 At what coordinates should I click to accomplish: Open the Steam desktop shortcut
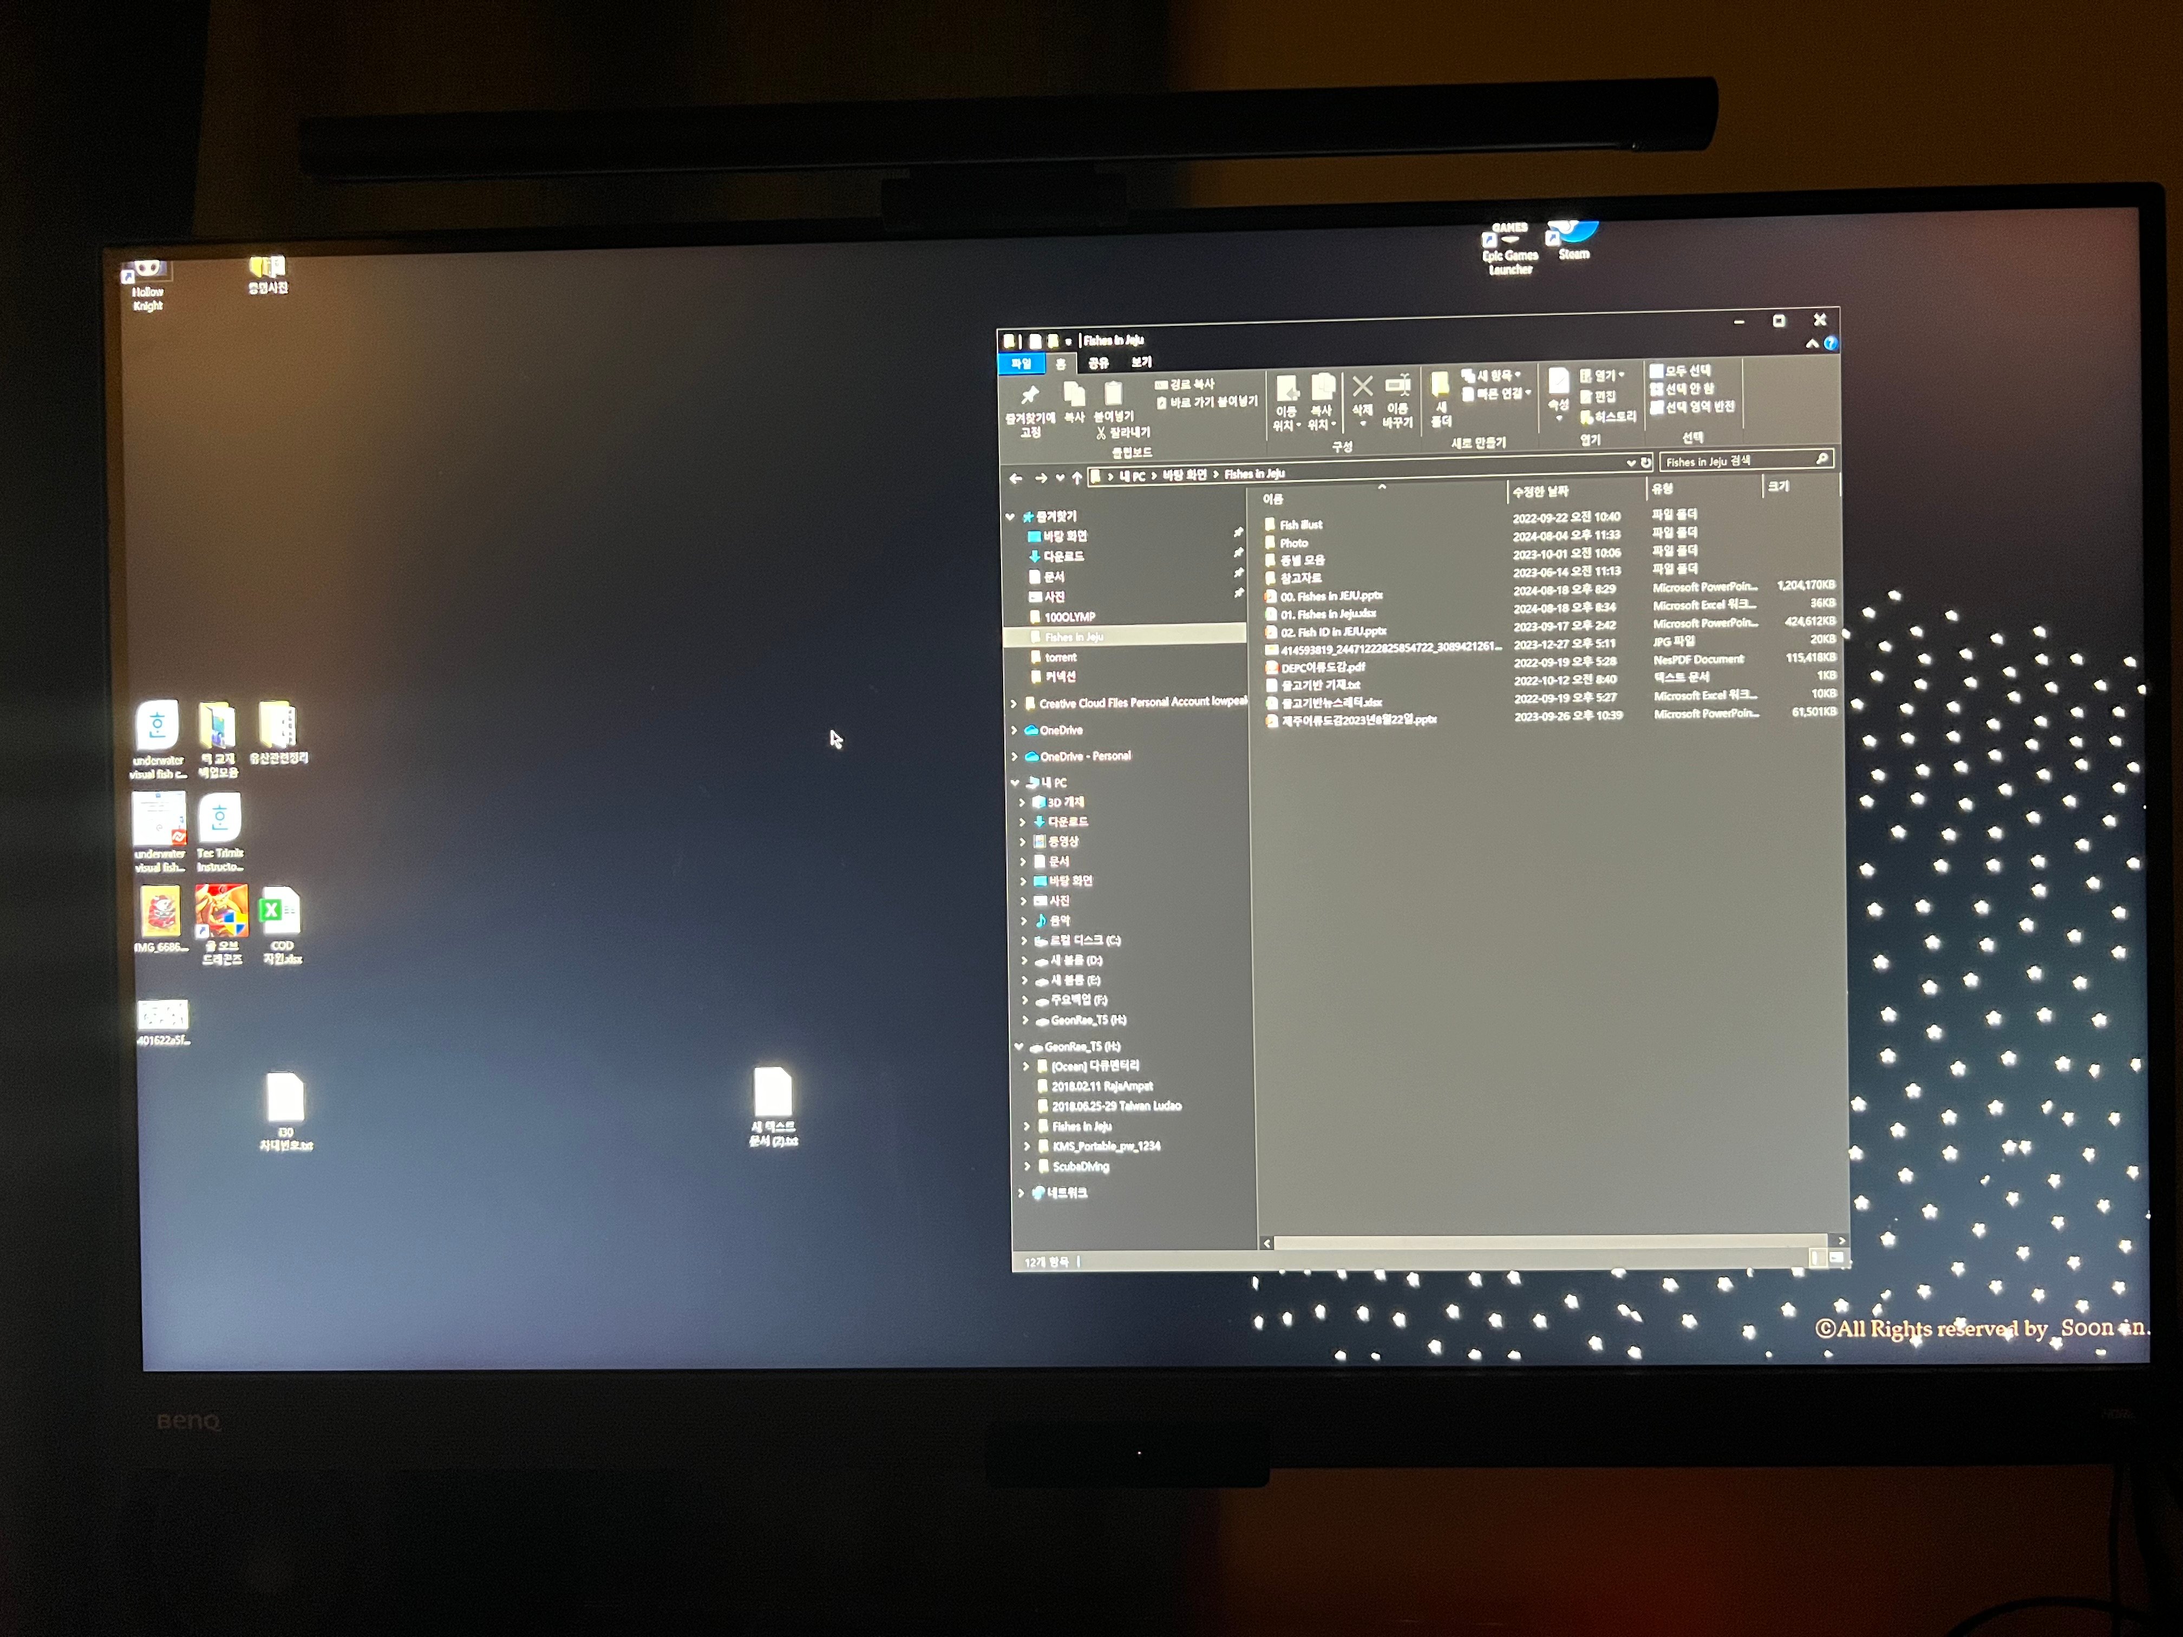pyautogui.click(x=1573, y=240)
